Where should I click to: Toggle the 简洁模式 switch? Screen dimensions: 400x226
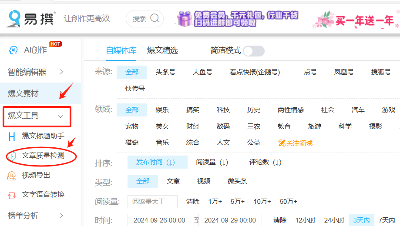pos(254,51)
